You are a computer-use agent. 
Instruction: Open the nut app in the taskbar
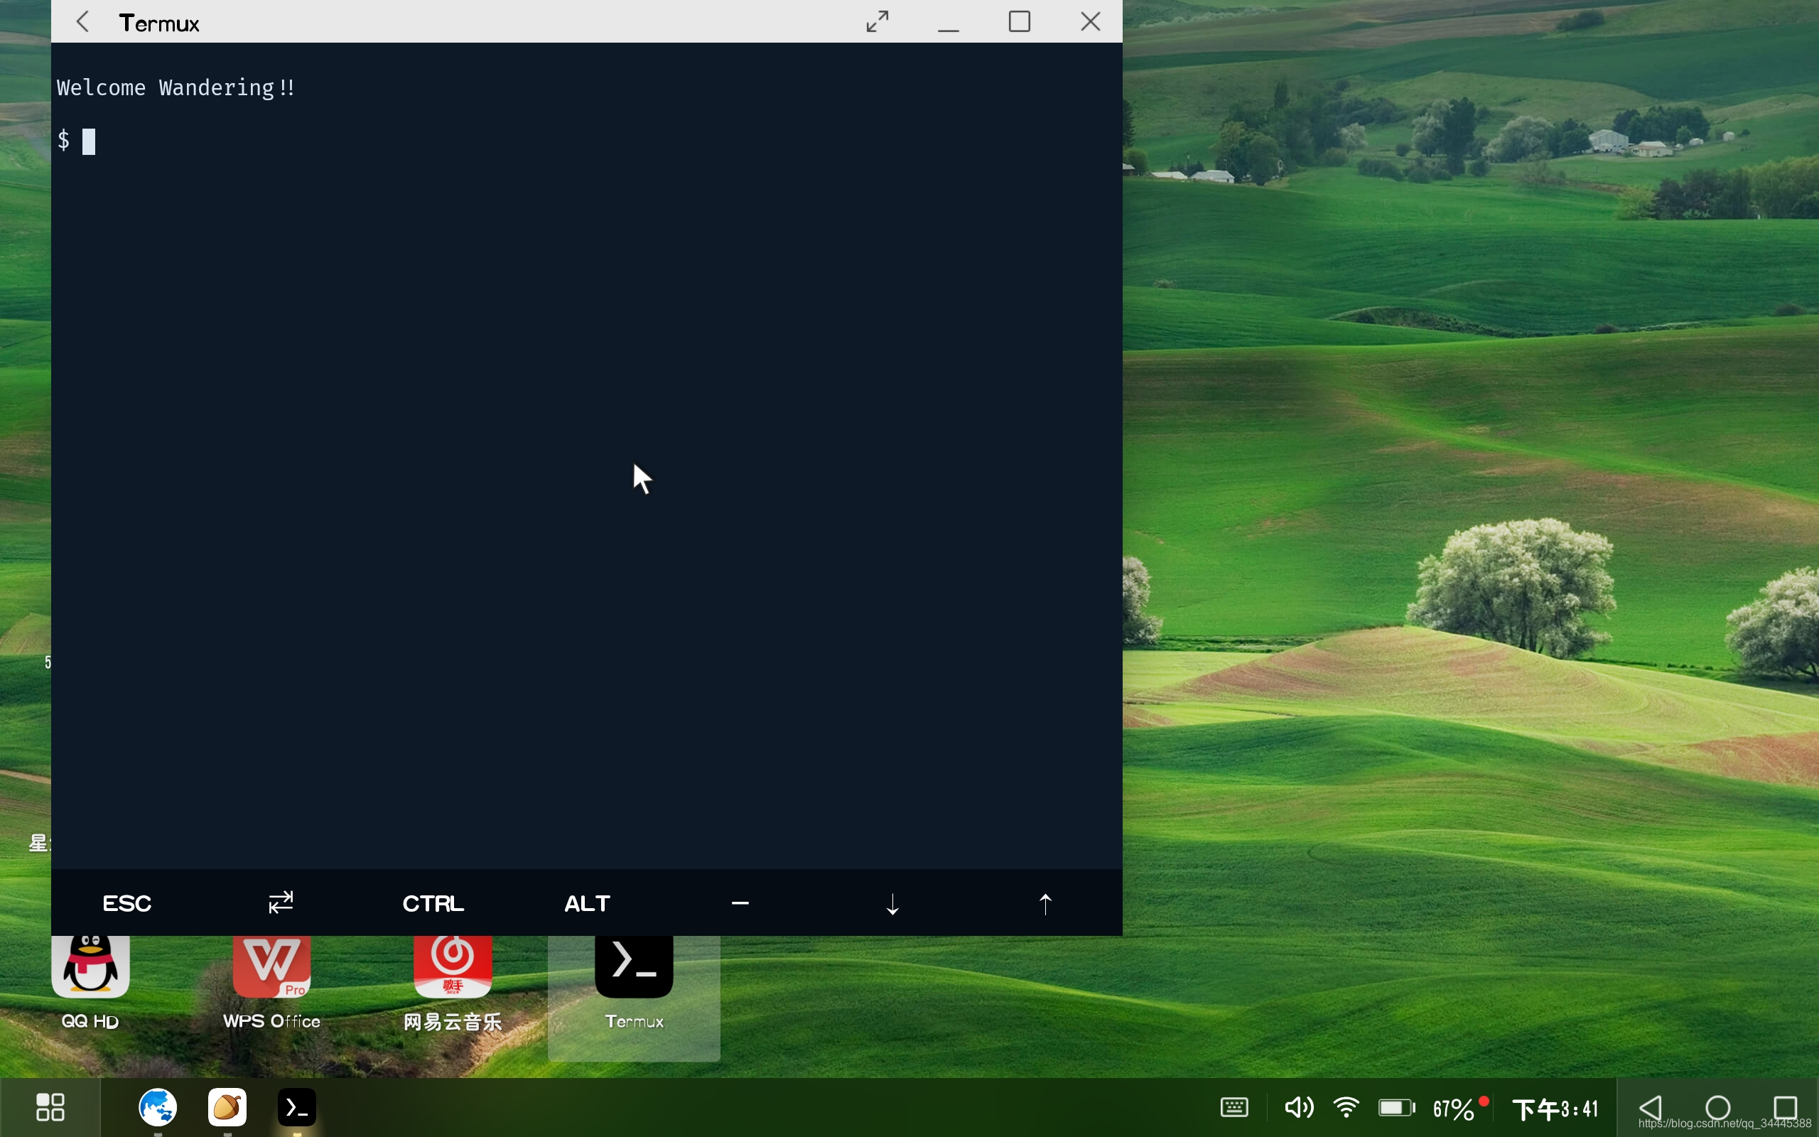227,1107
